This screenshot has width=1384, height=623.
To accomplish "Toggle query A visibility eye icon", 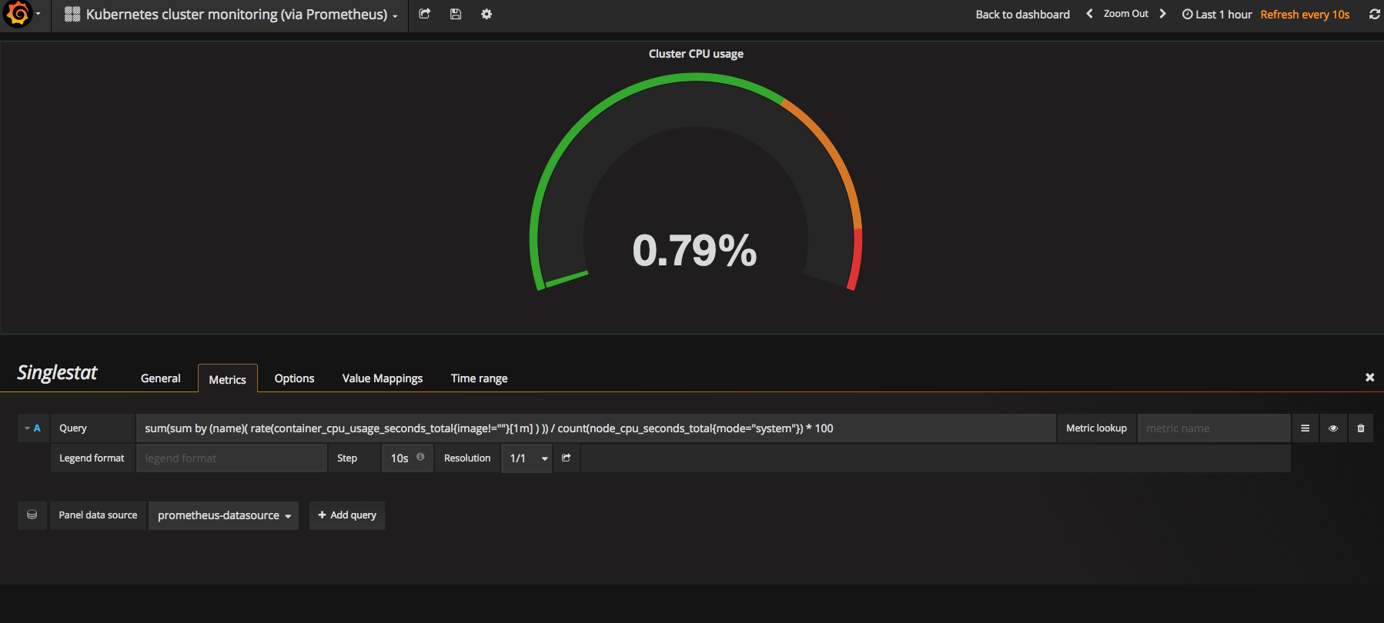I will (x=1333, y=428).
